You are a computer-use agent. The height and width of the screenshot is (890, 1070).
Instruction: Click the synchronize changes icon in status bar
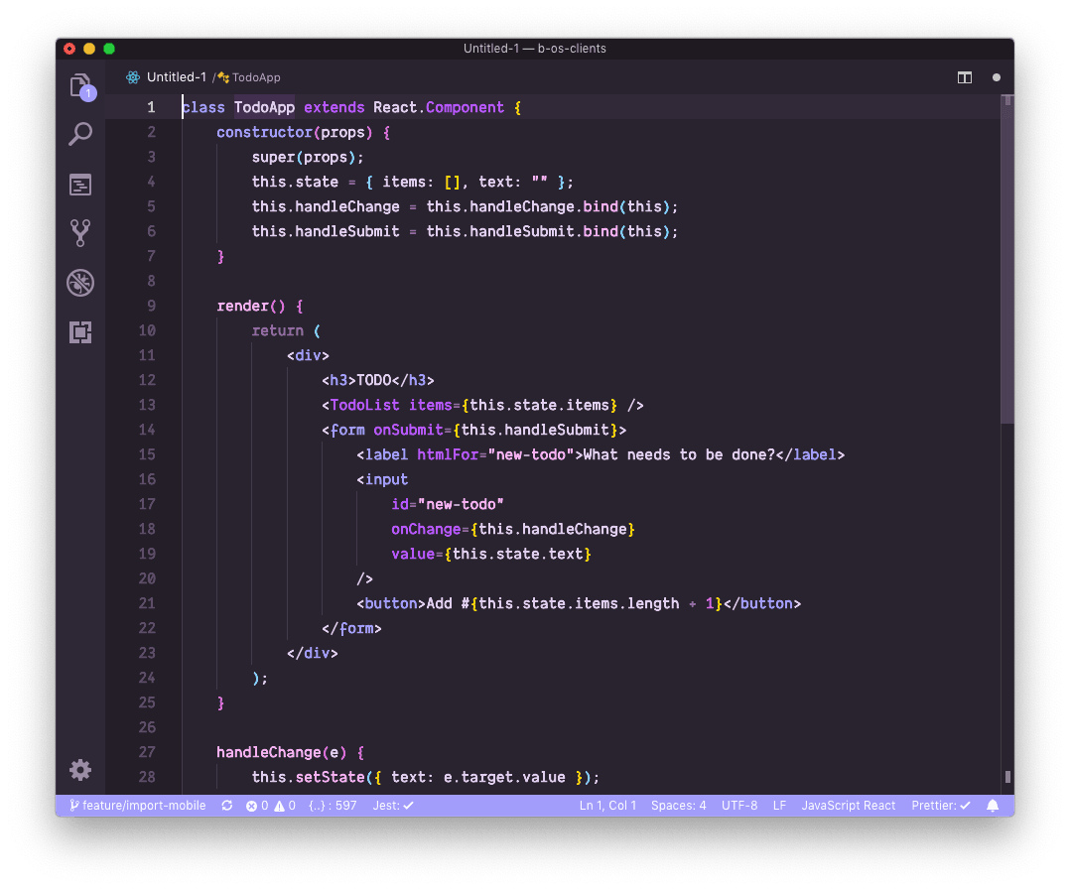click(227, 806)
